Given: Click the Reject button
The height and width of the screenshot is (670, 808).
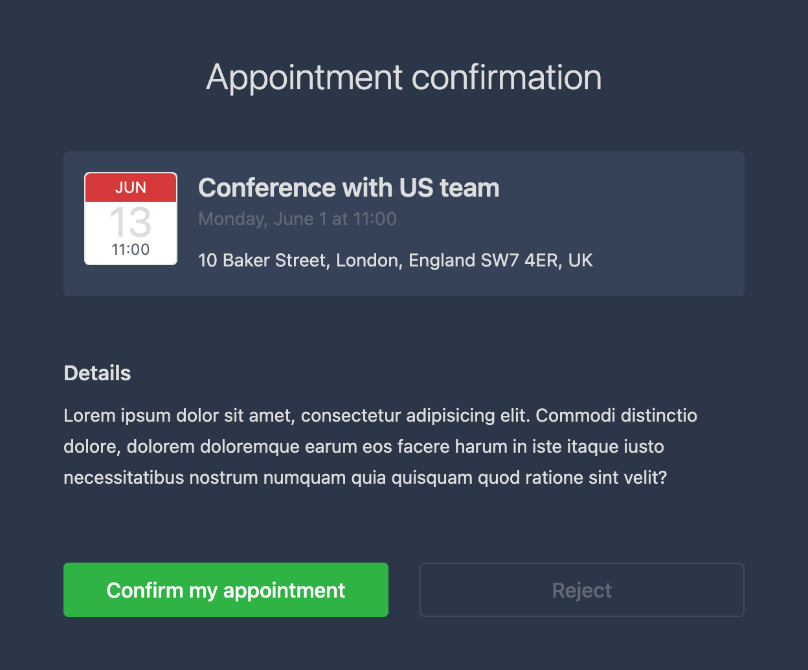Looking at the screenshot, I should point(582,590).
